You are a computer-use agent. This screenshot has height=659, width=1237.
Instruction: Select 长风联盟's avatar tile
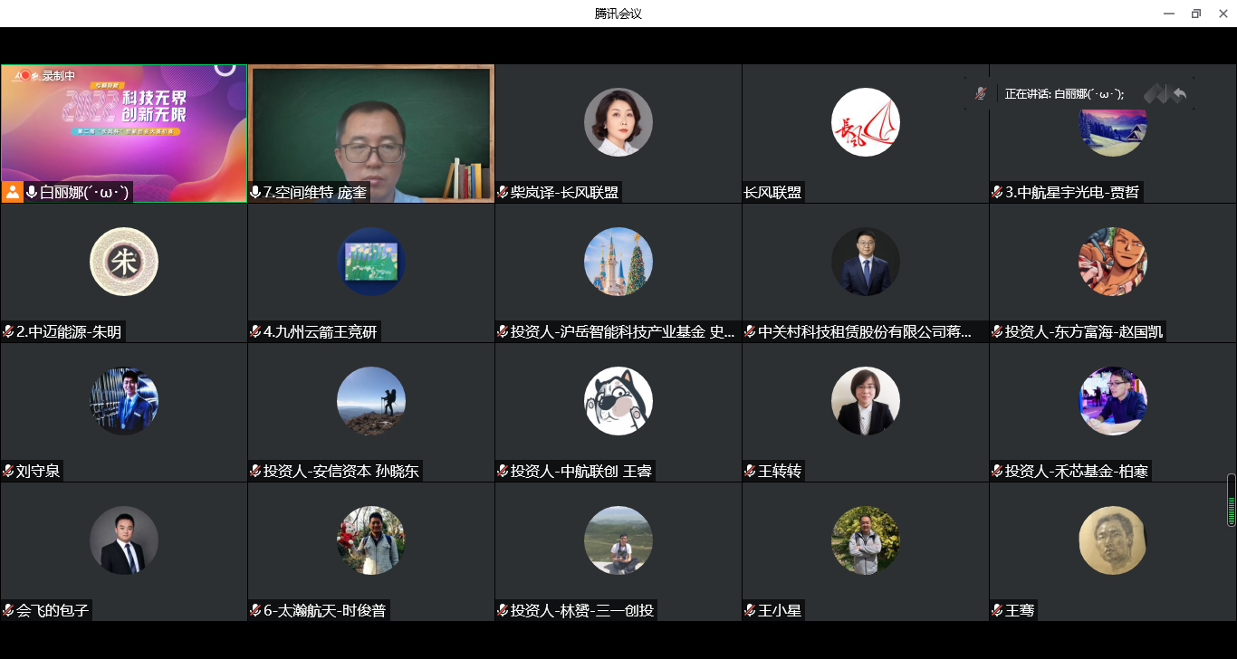pyautogui.click(x=865, y=122)
